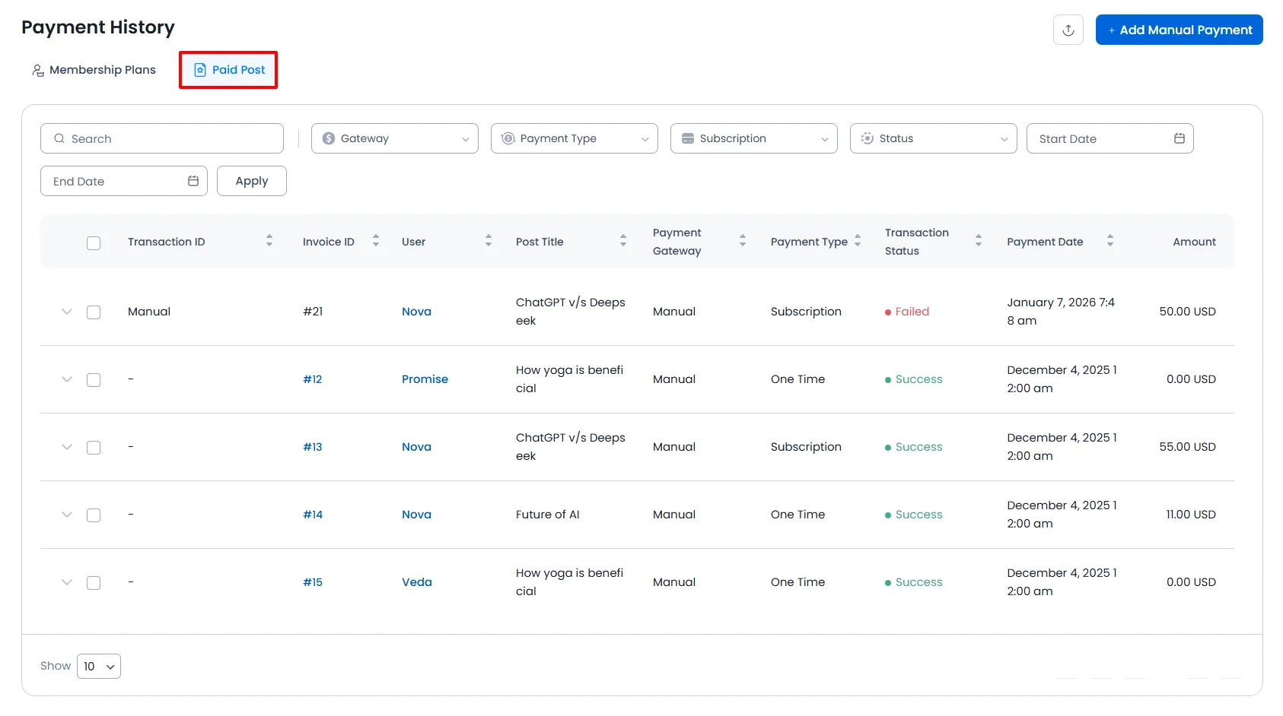
Task: Open invoice #13 link
Action: [x=312, y=447]
